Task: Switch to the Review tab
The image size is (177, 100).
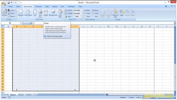Action: (55, 6)
